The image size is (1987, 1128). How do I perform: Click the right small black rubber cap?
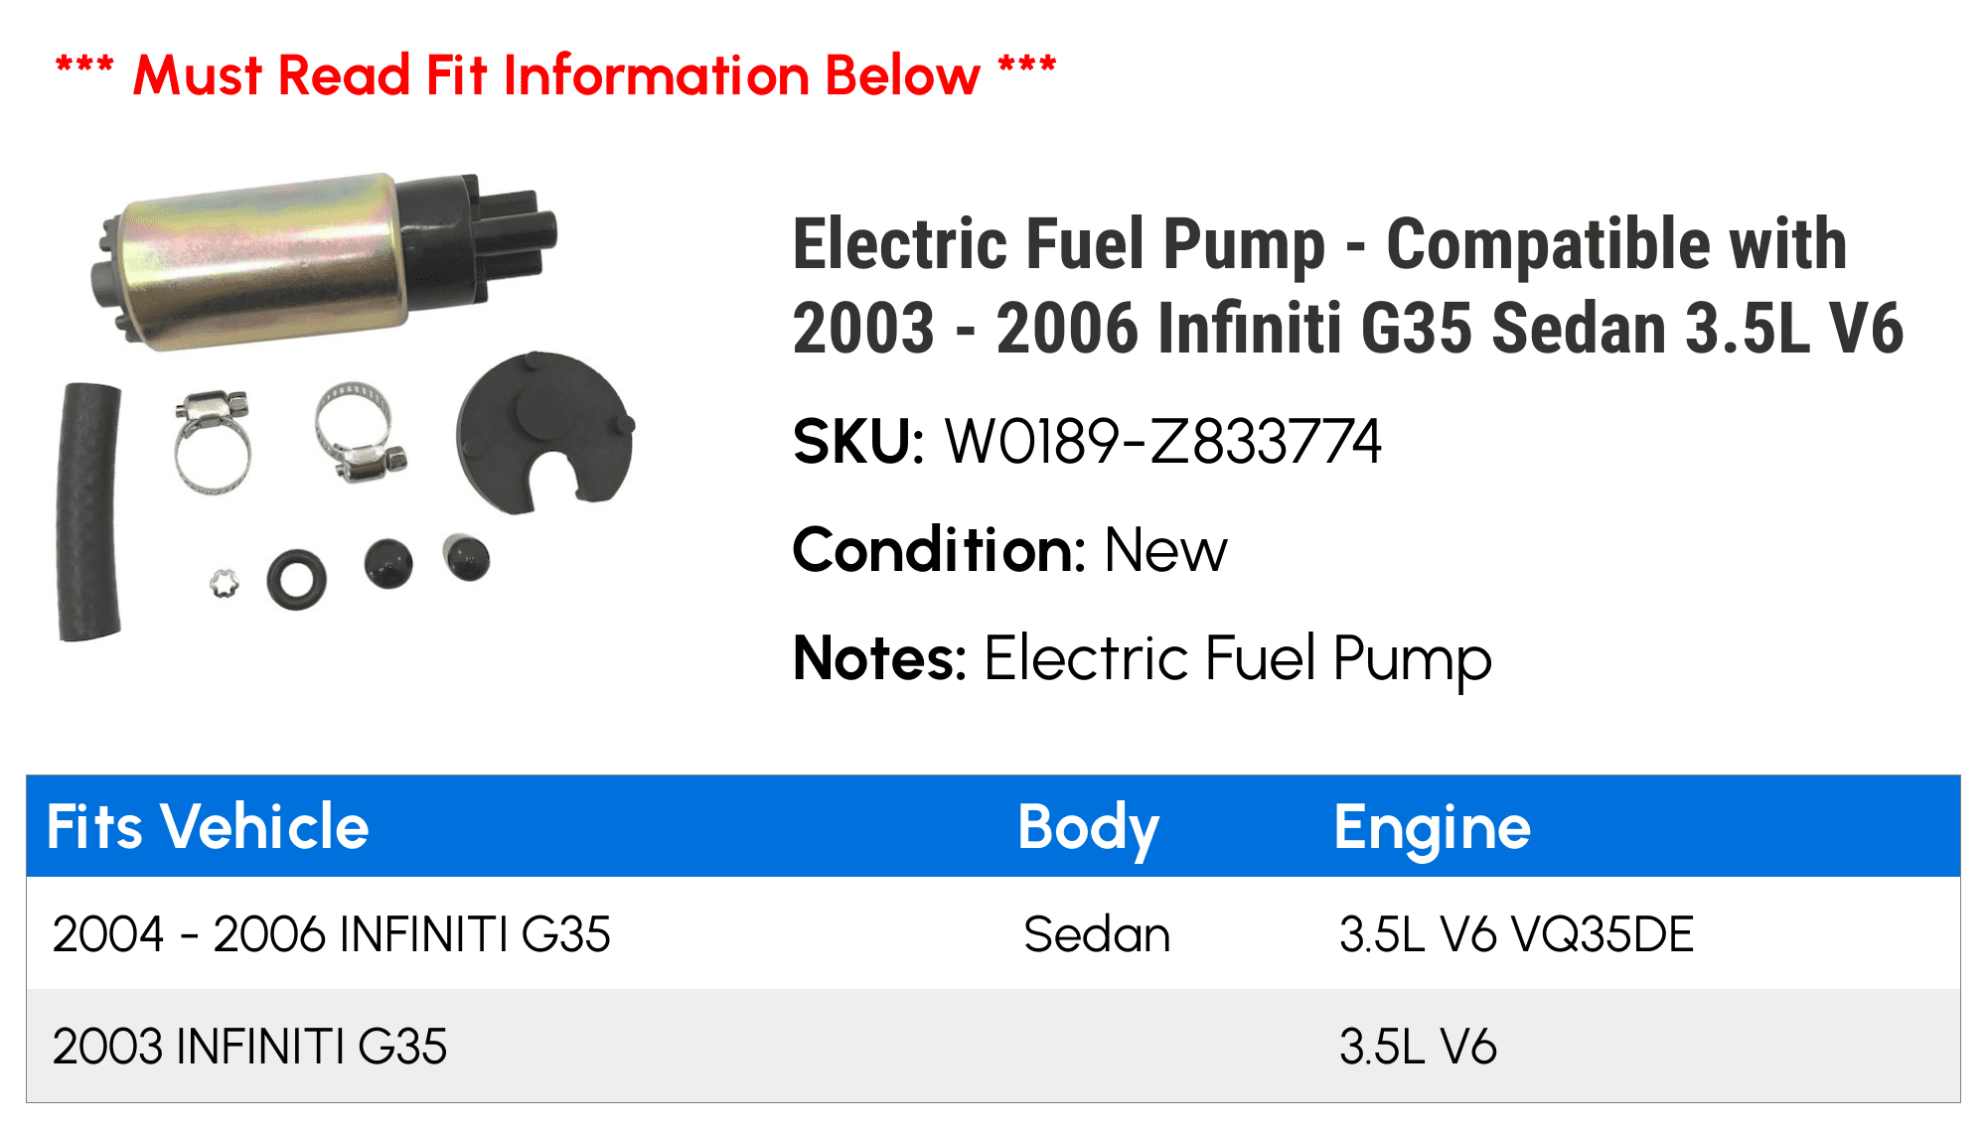tap(467, 558)
